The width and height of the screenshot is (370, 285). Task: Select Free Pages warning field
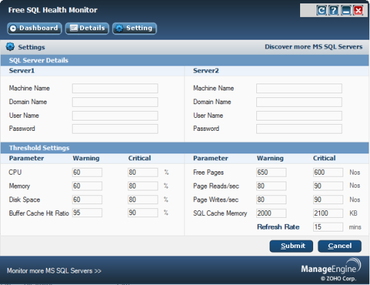pos(271,172)
